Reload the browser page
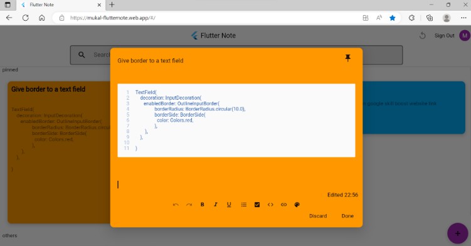Screen dimensions: 471x246 pos(26,18)
